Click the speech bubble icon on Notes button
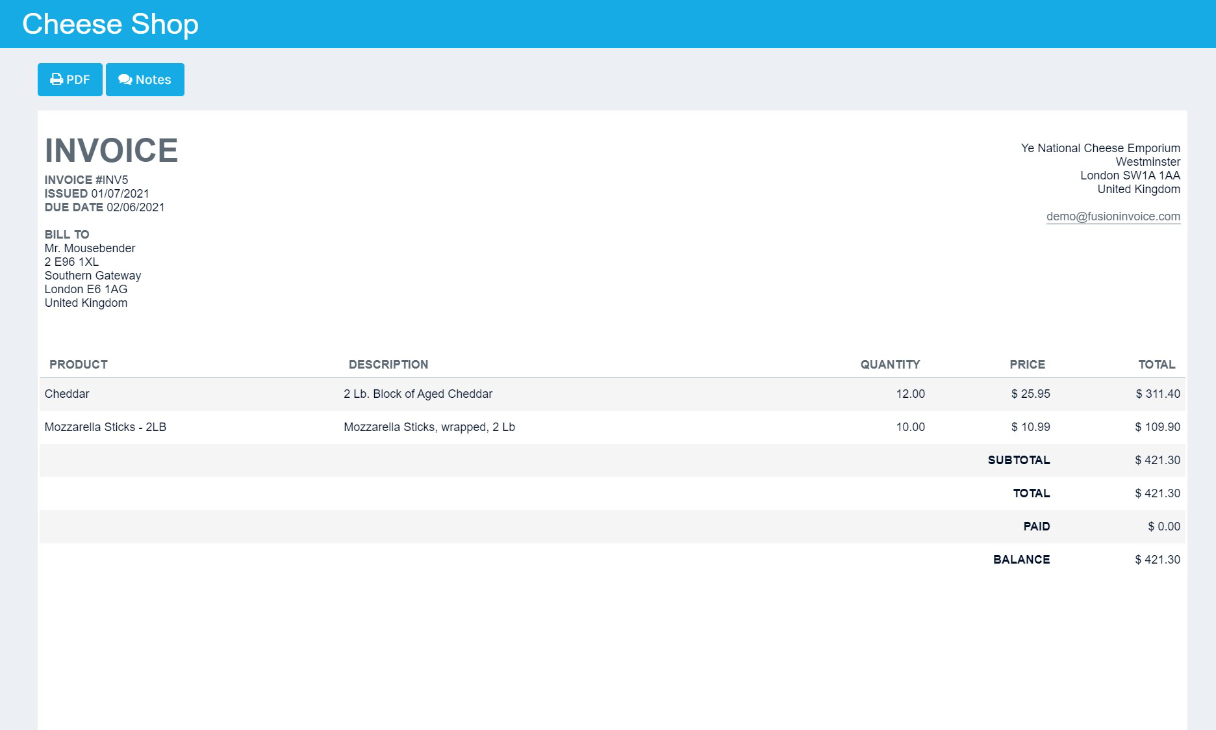The image size is (1216, 730). click(x=125, y=79)
